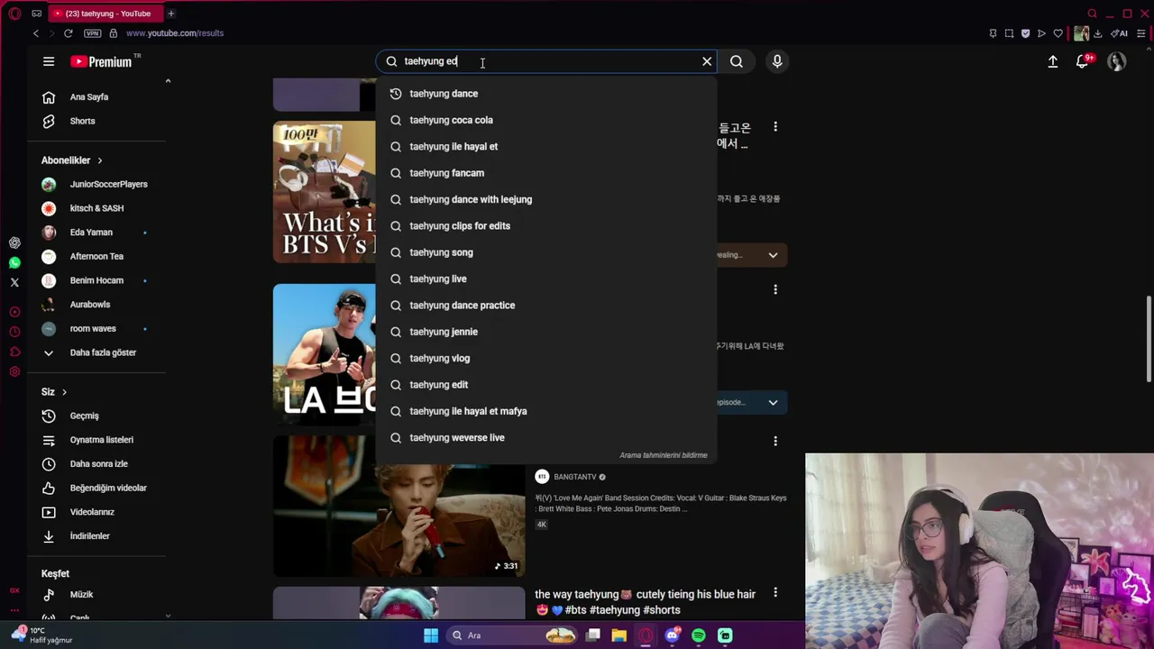Toggle the VPN badge in the address bar
Image resolution: width=1154 pixels, height=649 pixels.
(92, 33)
